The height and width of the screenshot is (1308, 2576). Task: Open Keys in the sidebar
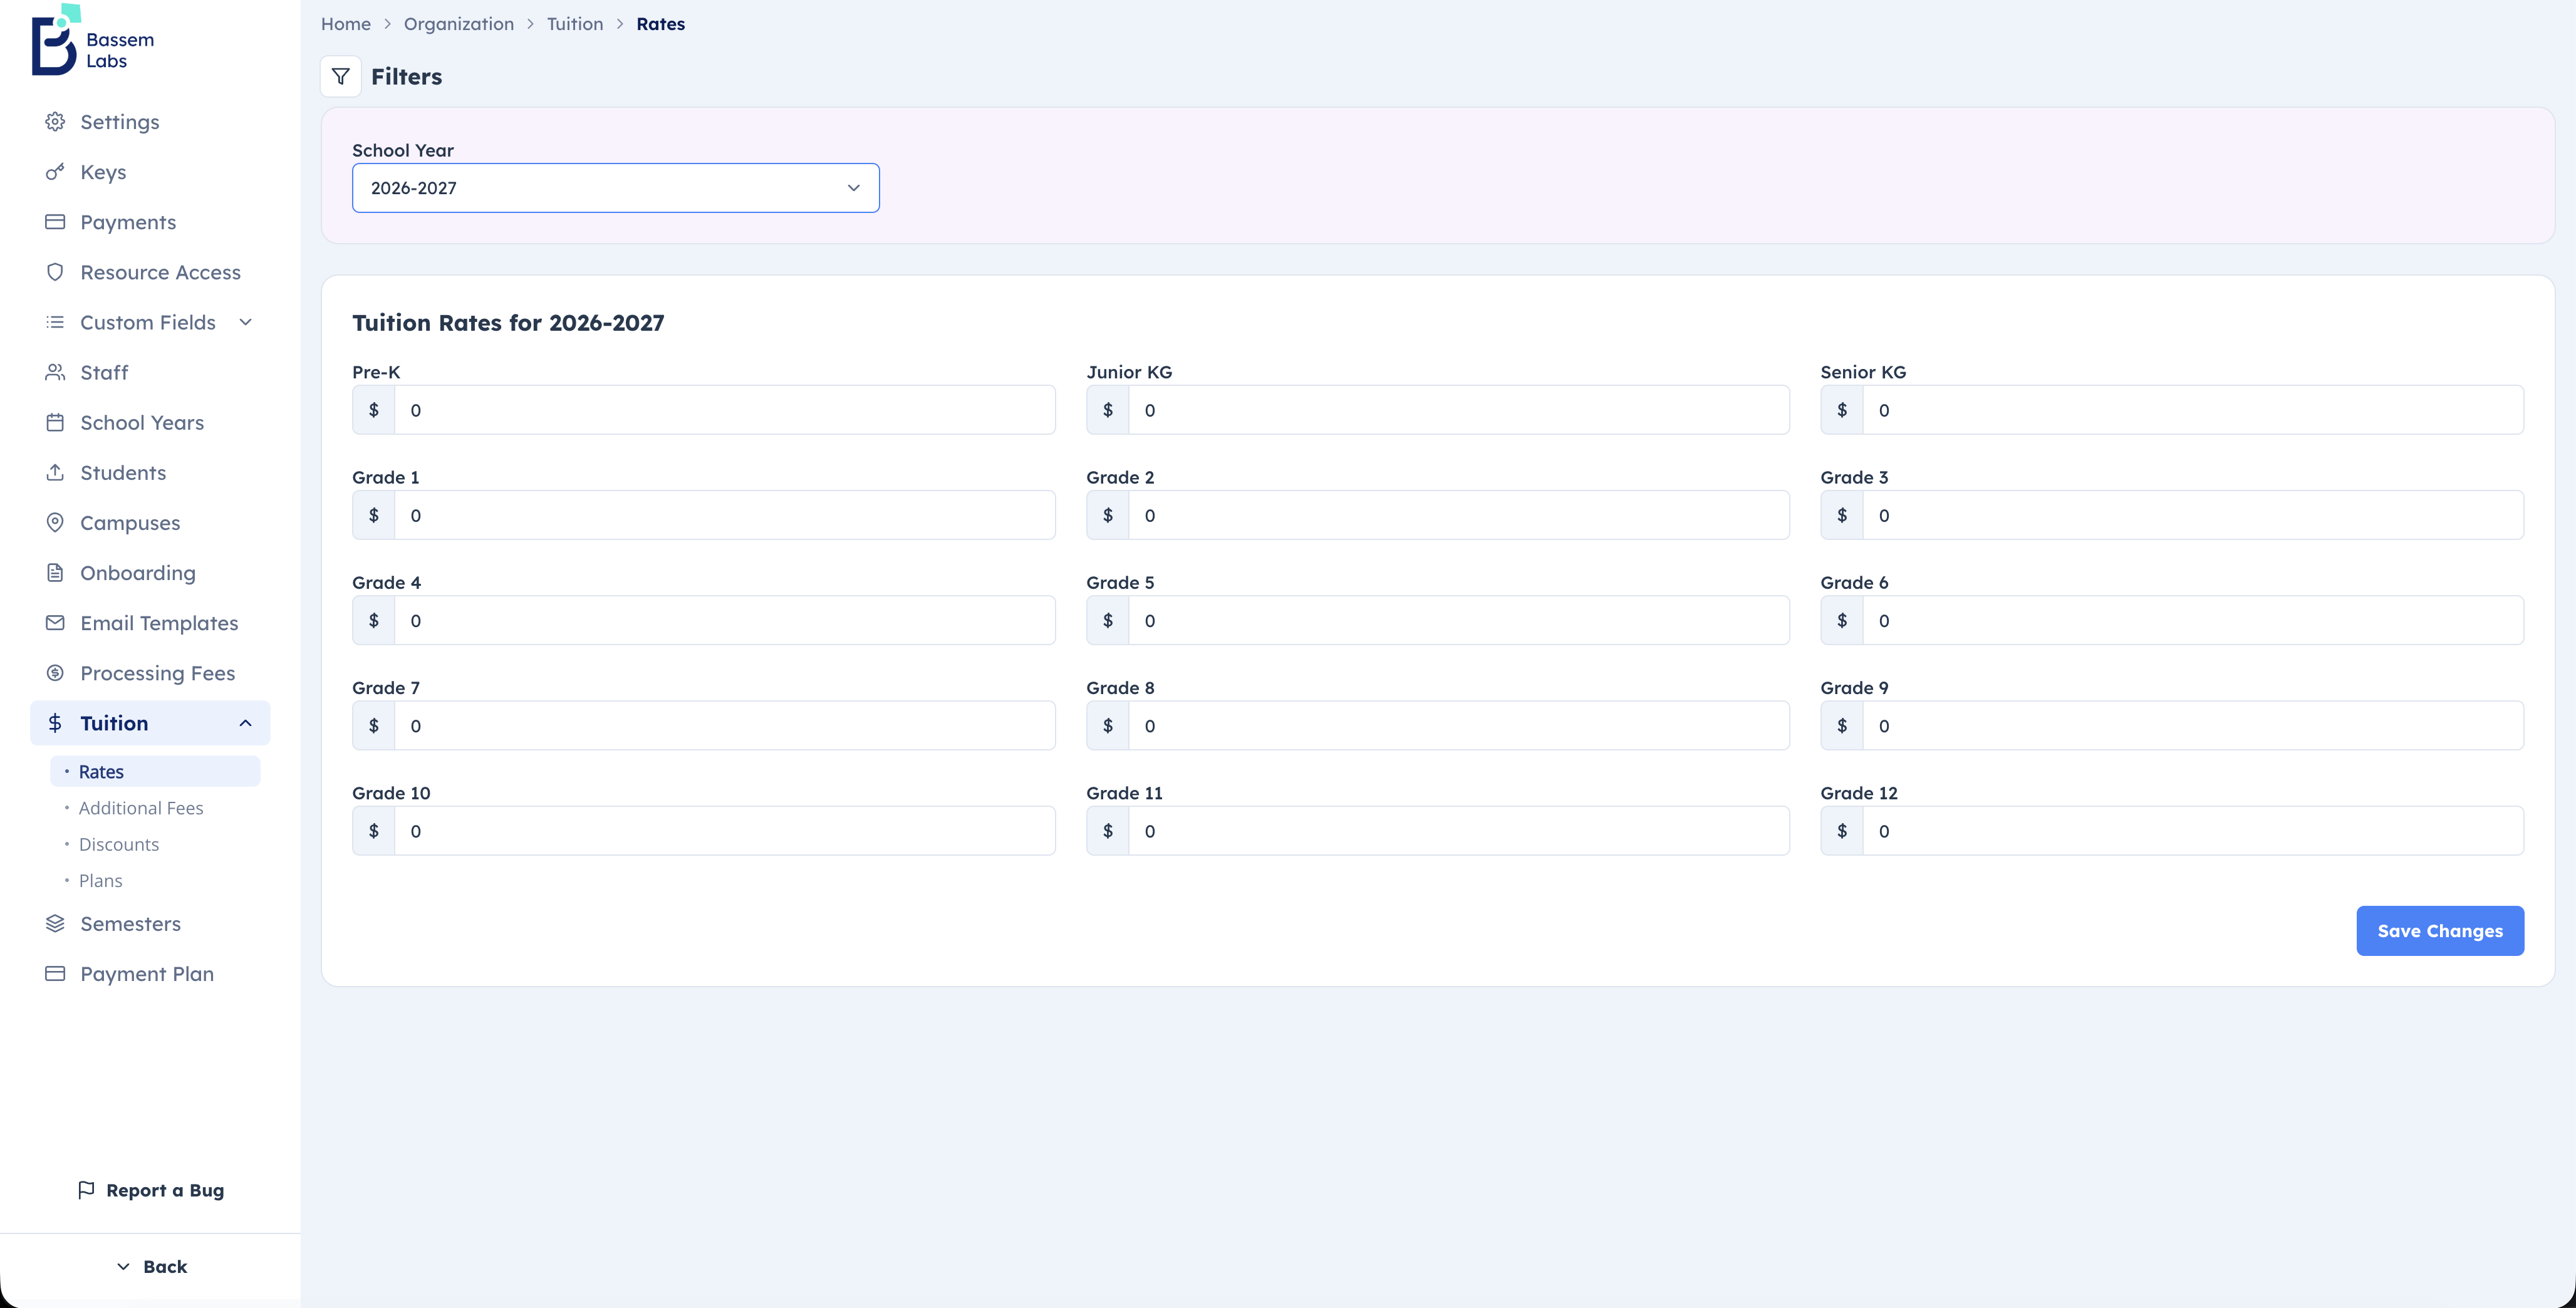[x=150, y=172]
